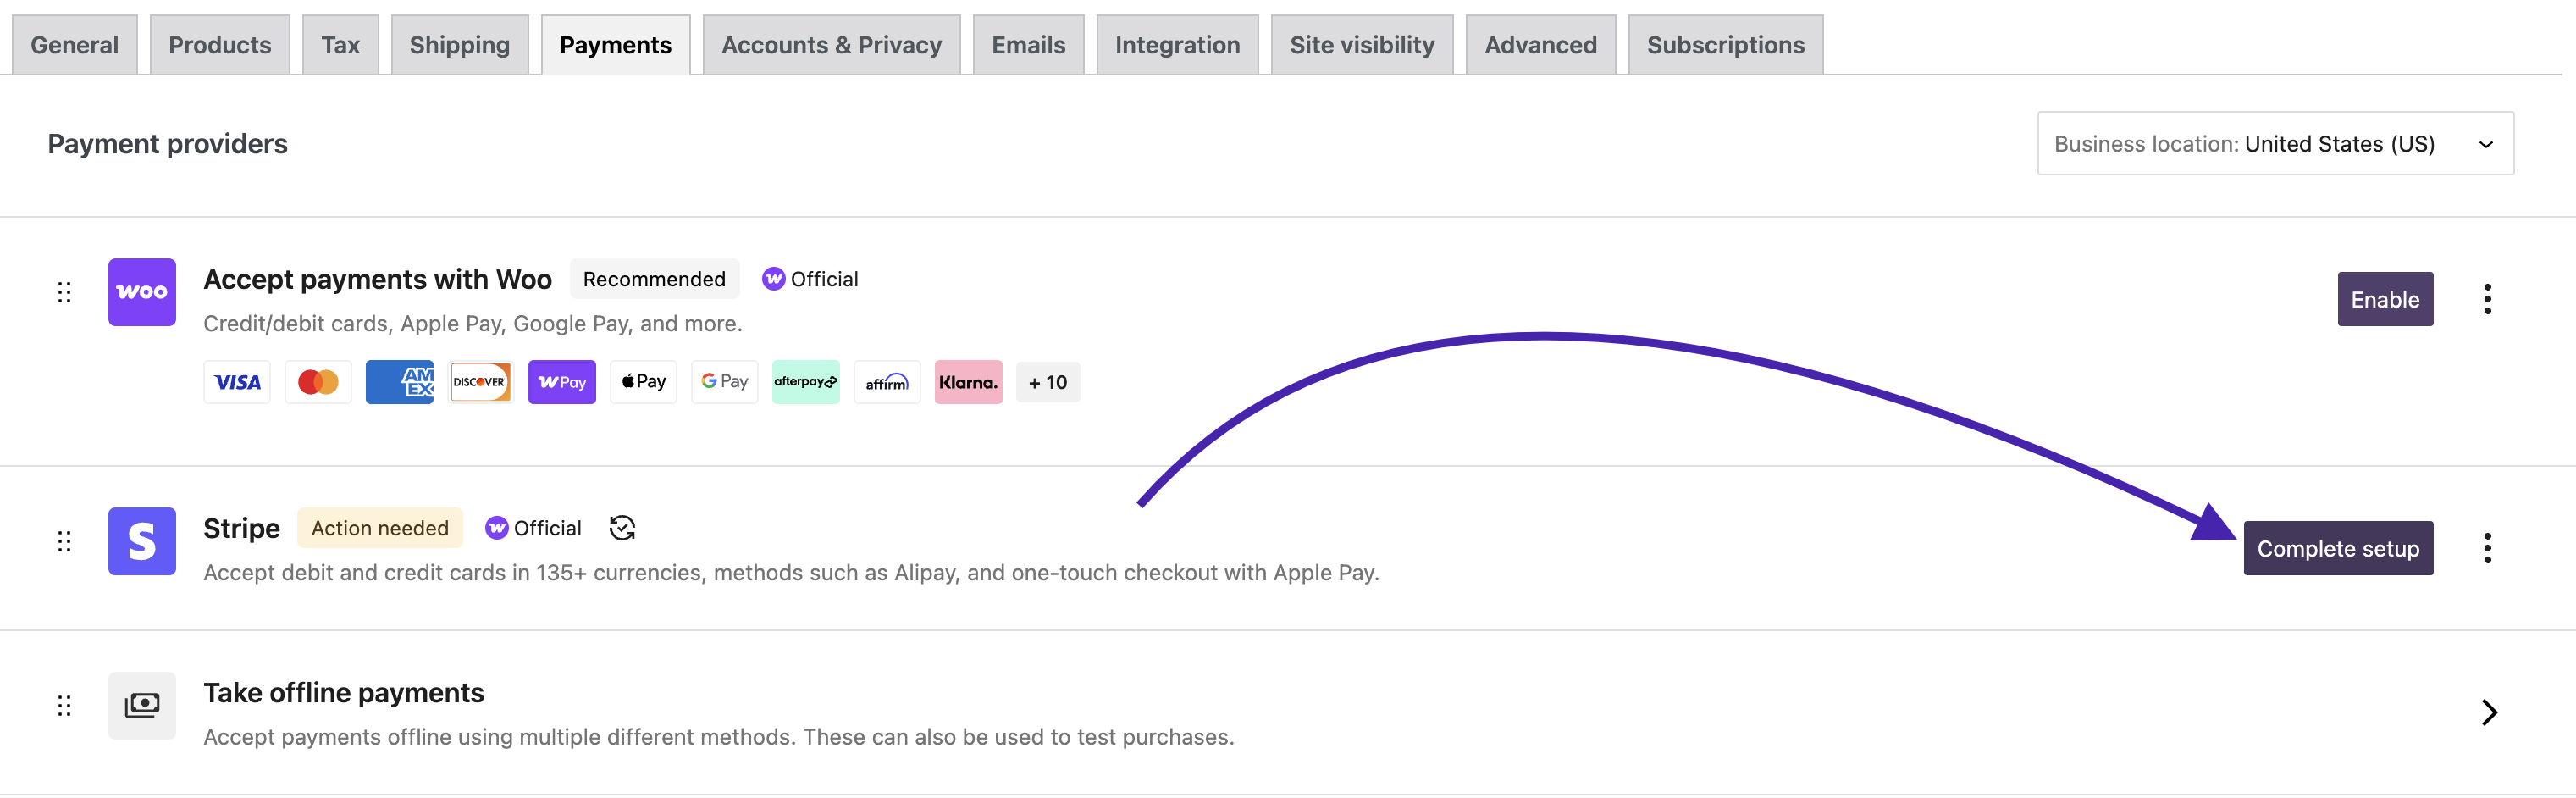Click the Take offline payments cash icon

pos(141,705)
